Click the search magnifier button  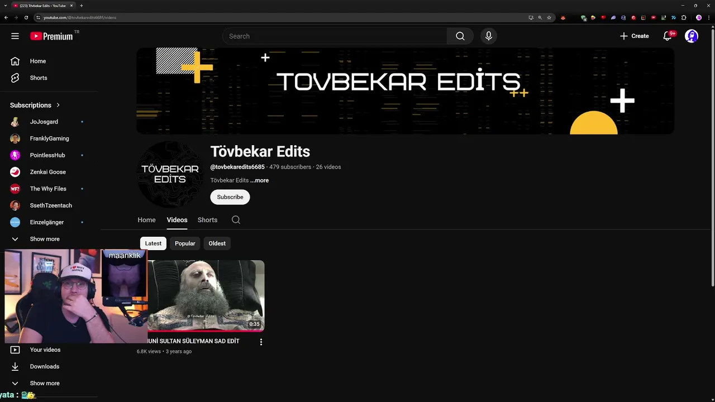460,36
